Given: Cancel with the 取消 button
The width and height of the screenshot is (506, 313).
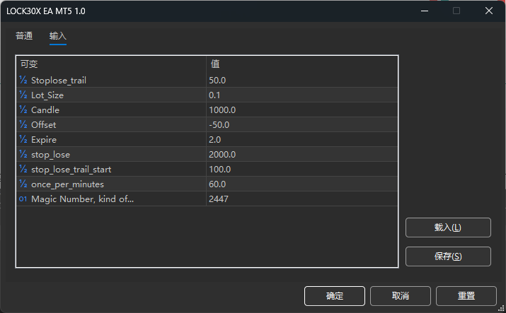Looking at the screenshot, I should [401, 296].
